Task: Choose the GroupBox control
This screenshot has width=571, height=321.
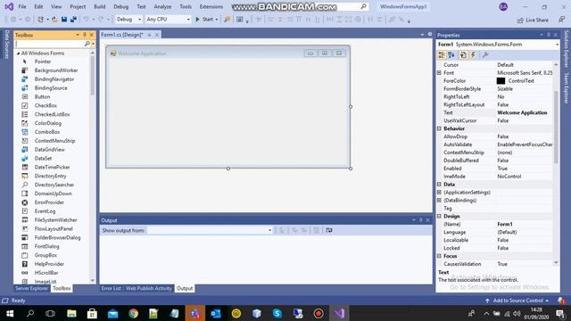Action: (46, 255)
